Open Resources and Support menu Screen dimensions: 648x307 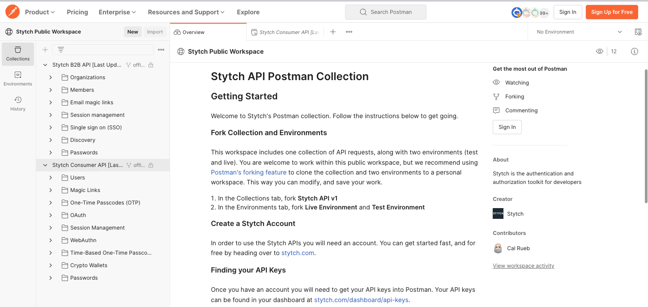click(x=186, y=12)
